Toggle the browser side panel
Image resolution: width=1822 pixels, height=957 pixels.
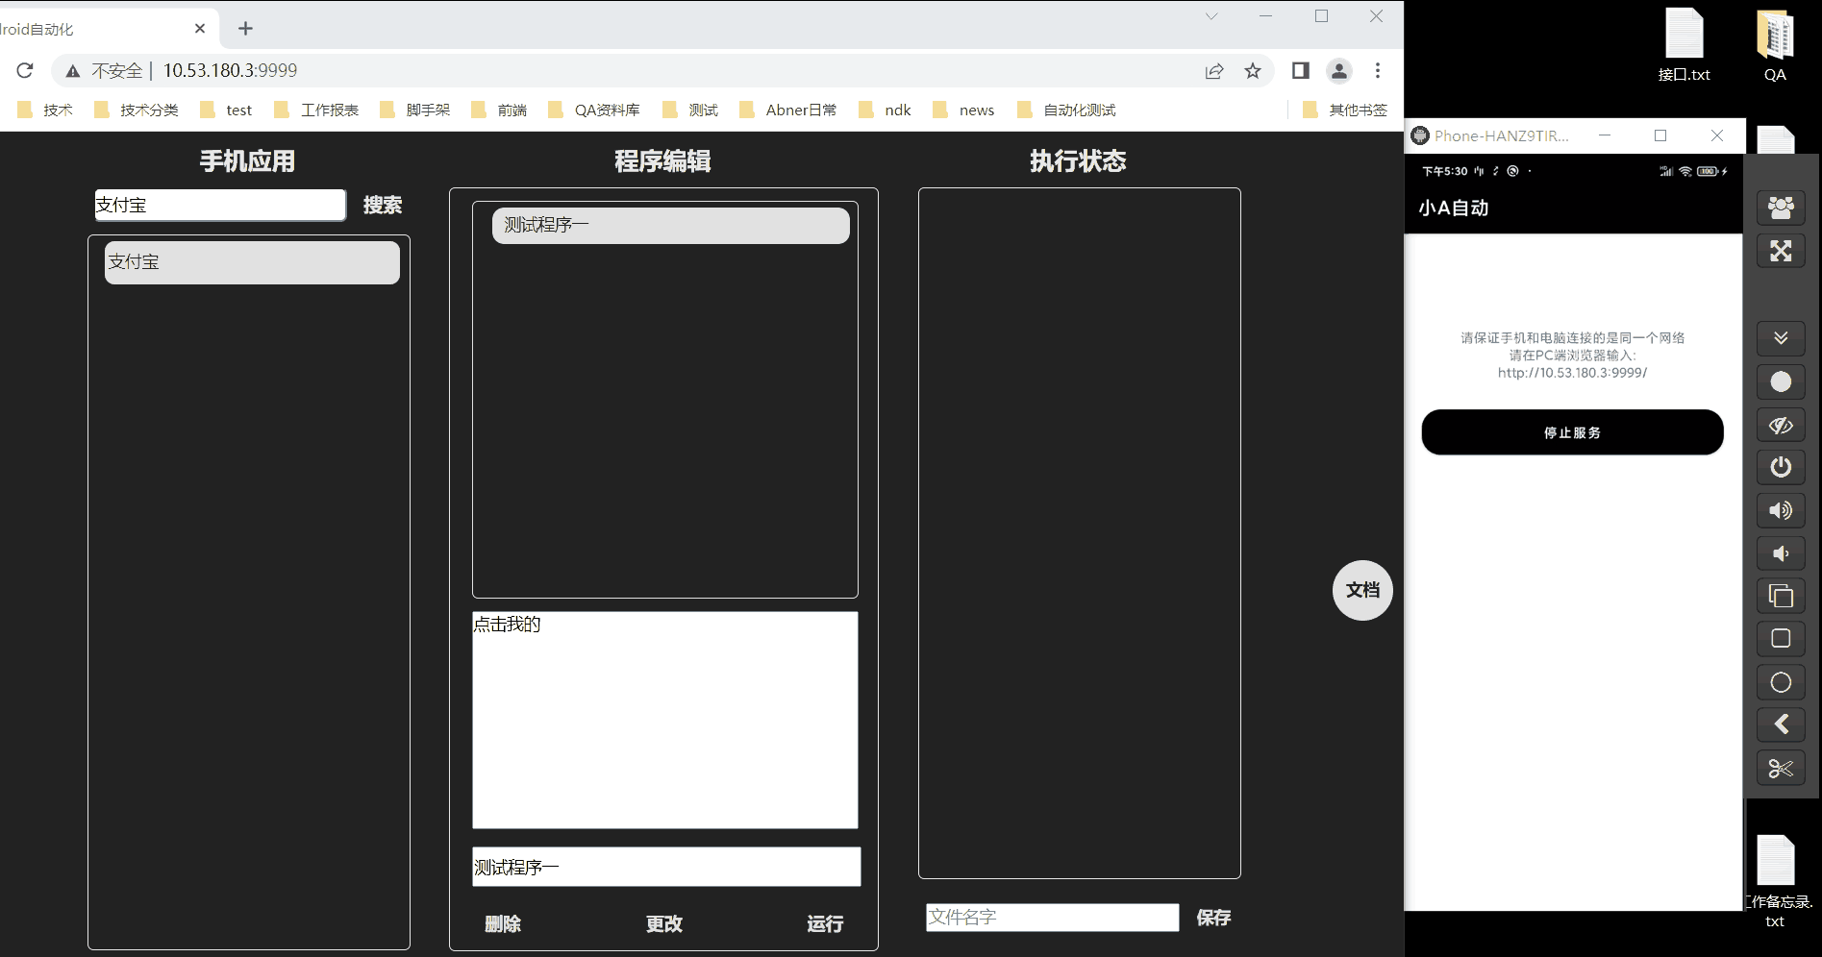tap(1301, 70)
